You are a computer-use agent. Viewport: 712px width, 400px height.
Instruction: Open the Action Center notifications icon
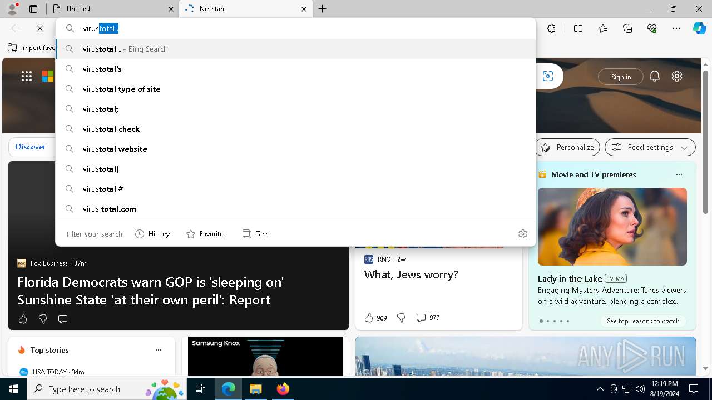694,389
